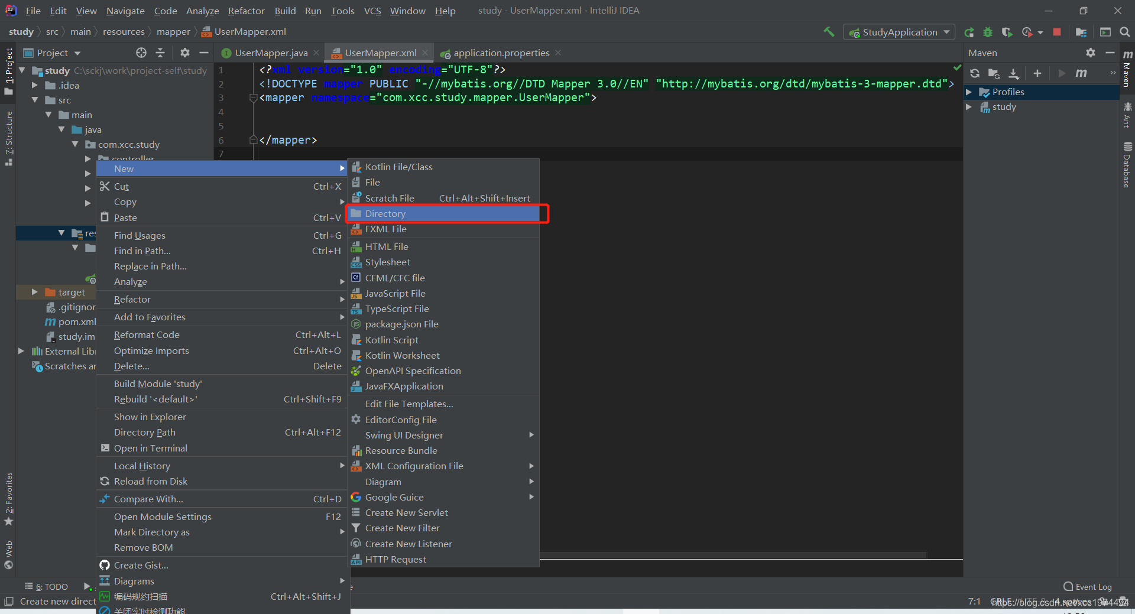This screenshot has height=614, width=1135.
Task: Add Maven project with the plus icon
Action: [1037, 73]
